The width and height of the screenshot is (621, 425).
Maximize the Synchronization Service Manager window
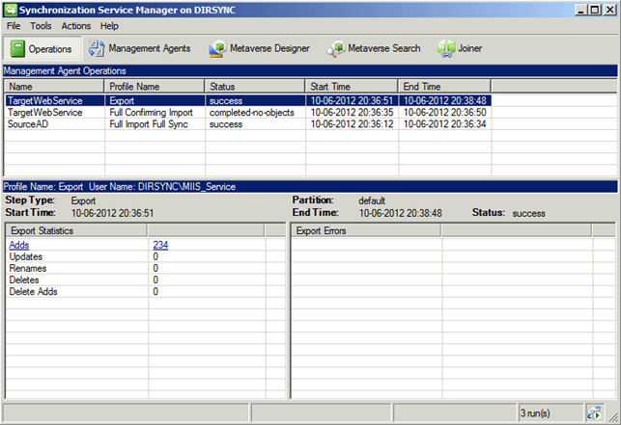pos(595,10)
